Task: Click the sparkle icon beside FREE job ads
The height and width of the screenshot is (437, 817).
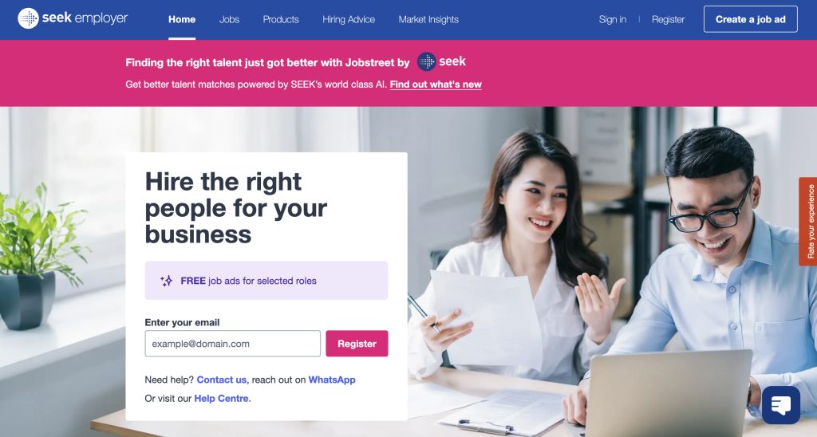Action: coord(166,281)
